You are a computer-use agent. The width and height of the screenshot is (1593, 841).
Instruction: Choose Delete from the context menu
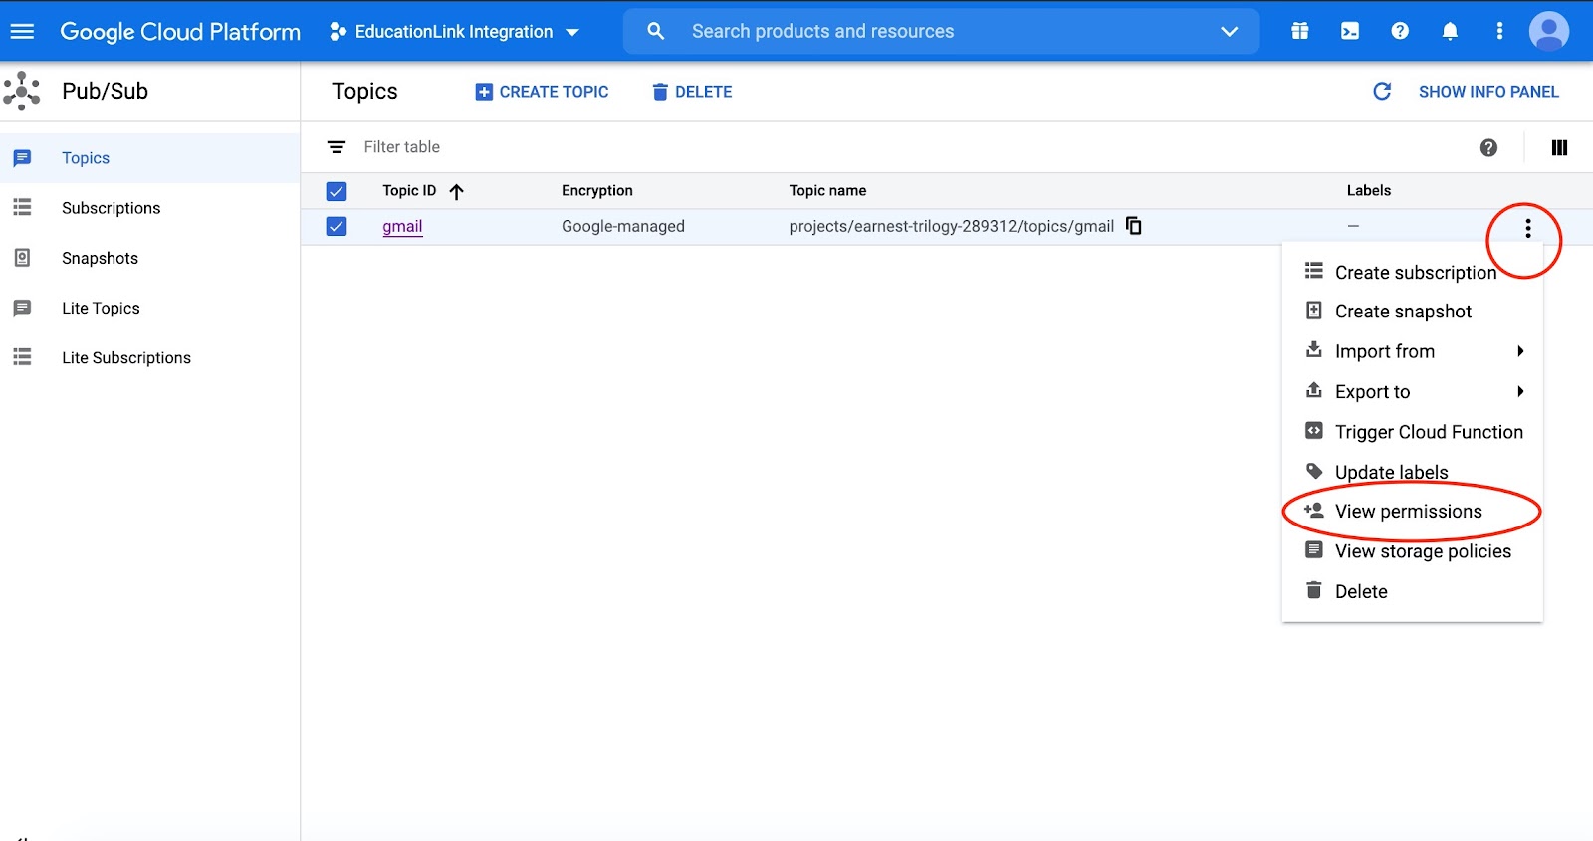[x=1413, y=591]
